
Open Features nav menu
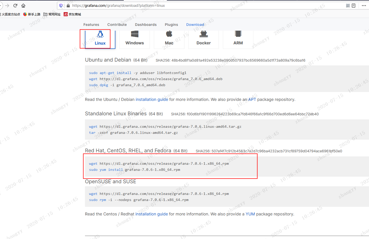(91, 25)
